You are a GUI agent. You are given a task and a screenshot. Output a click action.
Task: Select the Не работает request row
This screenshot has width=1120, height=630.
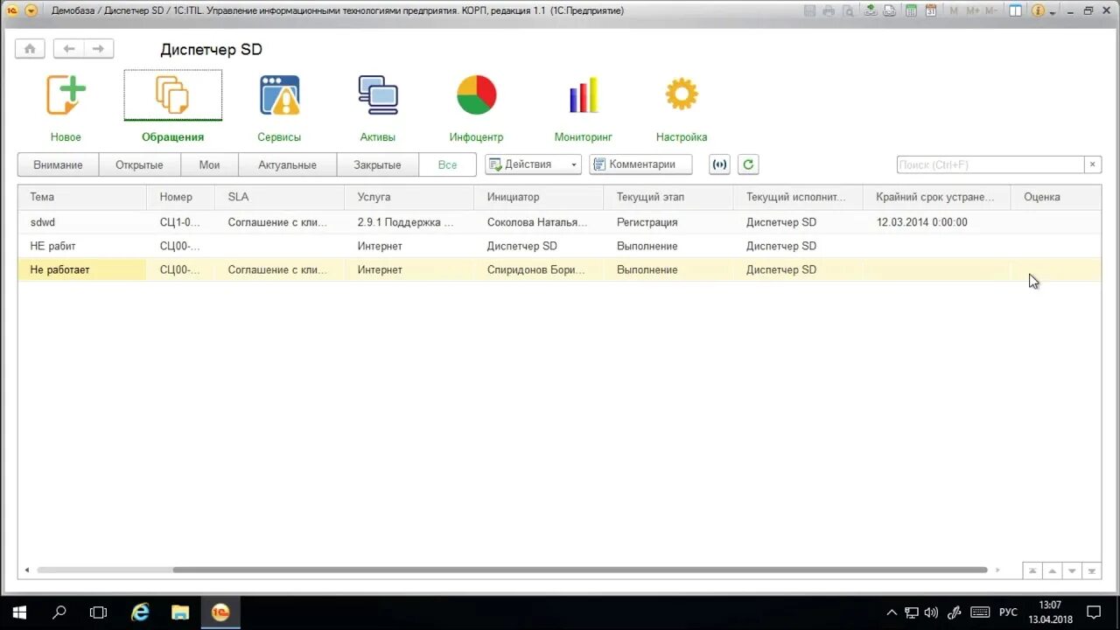click(x=559, y=269)
